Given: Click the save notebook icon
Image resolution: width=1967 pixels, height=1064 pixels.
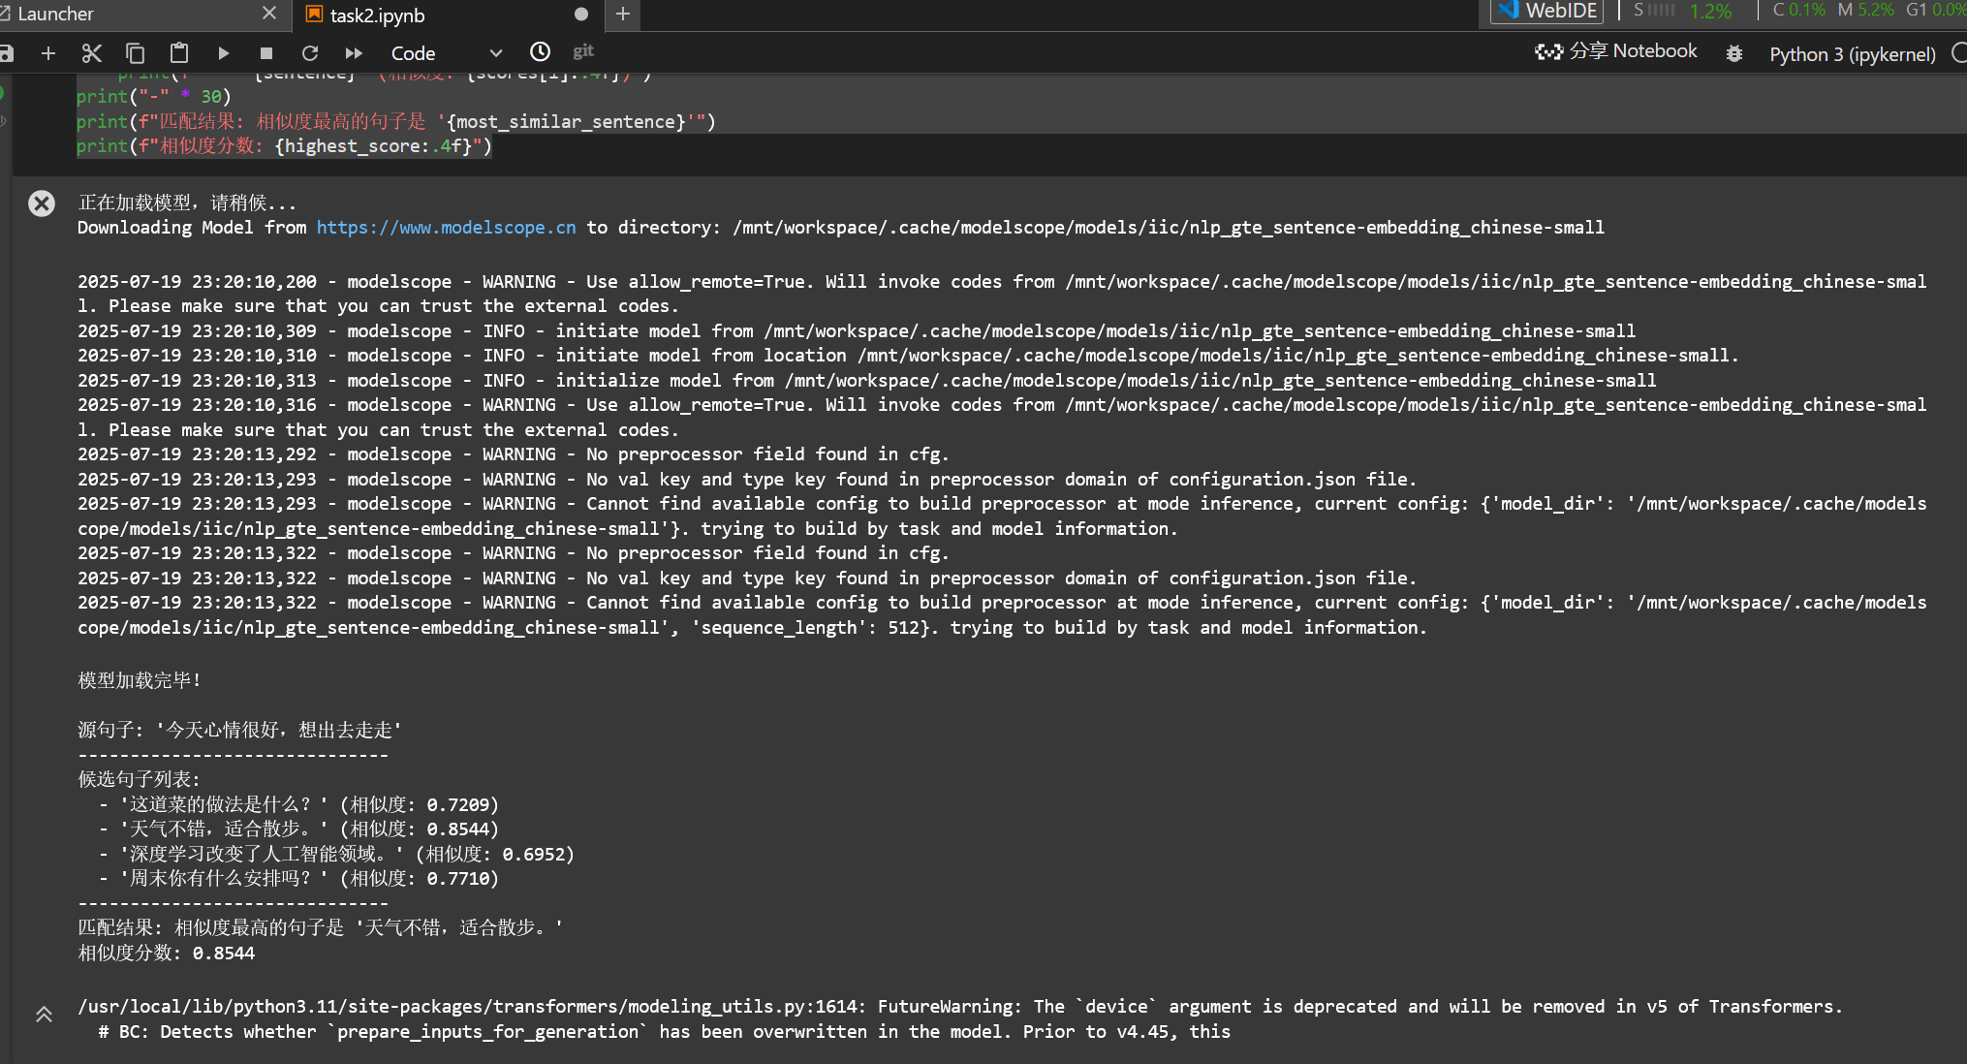Looking at the screenshot, I should coord(7,53).
